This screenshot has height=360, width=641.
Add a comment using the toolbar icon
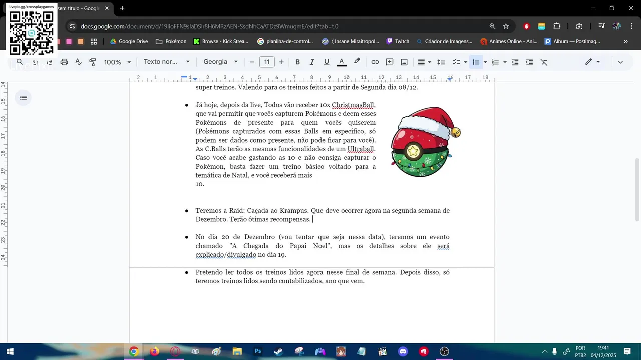click(x=389, y=62)
